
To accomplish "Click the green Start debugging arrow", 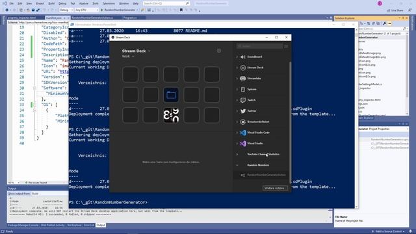I will click(x=101, y=10).
